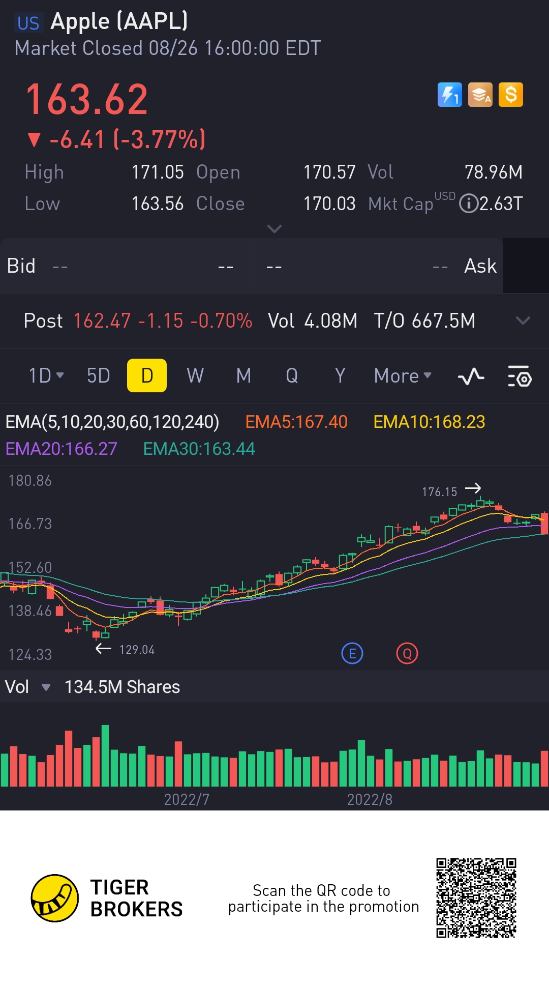This screenshot has width=549, height=986.
Task: Tap the orange layered coins icon
Action: point(480,95)
